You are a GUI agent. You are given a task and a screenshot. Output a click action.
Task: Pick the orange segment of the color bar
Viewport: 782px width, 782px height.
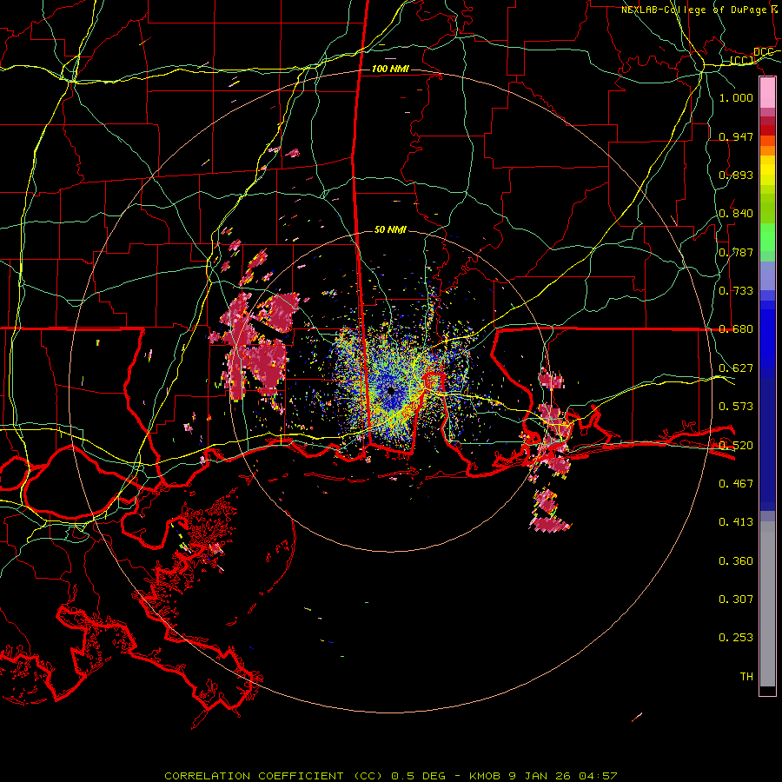[767, 150]
